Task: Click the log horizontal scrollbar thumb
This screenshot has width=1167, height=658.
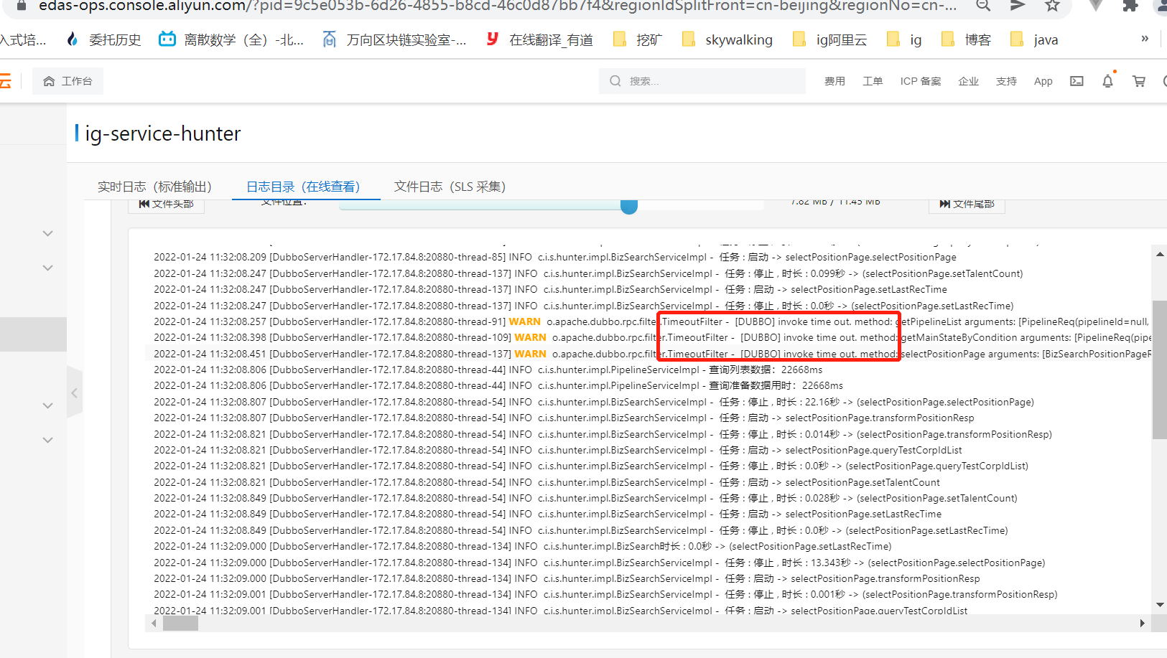Action: 180,624
